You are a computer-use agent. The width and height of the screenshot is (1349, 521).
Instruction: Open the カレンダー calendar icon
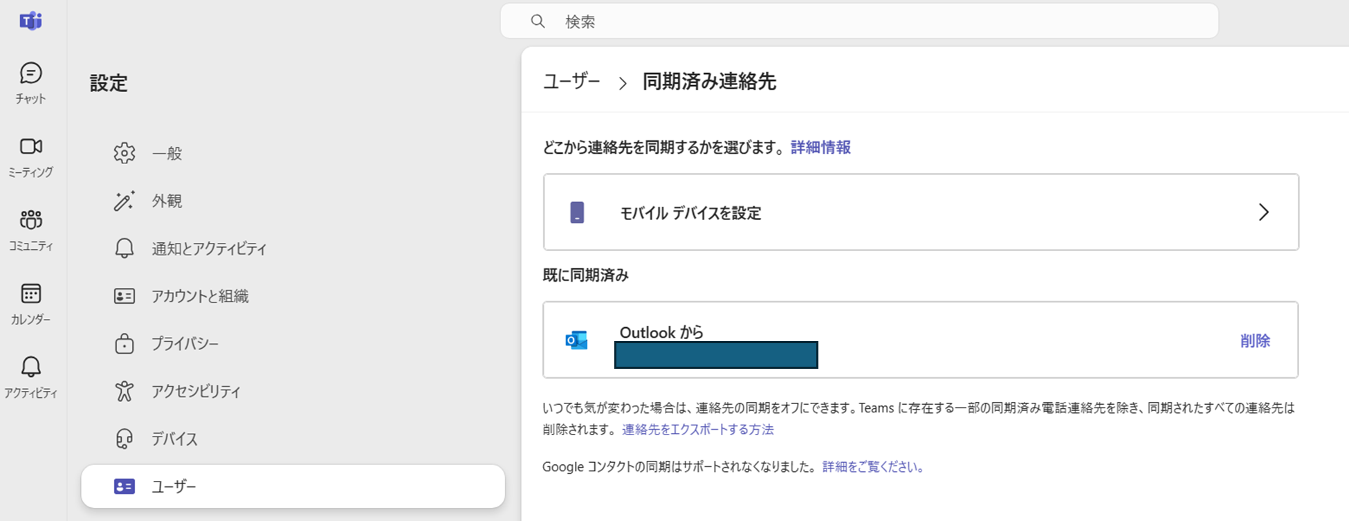point(30,293)
